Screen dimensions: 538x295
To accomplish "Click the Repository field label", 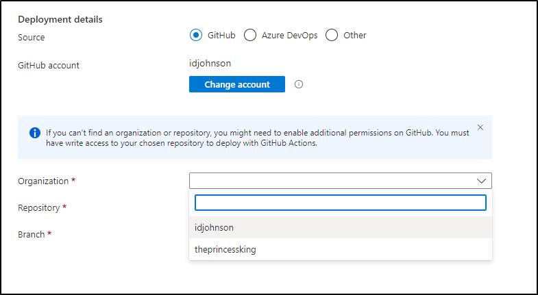I will [x=39, y=207].
